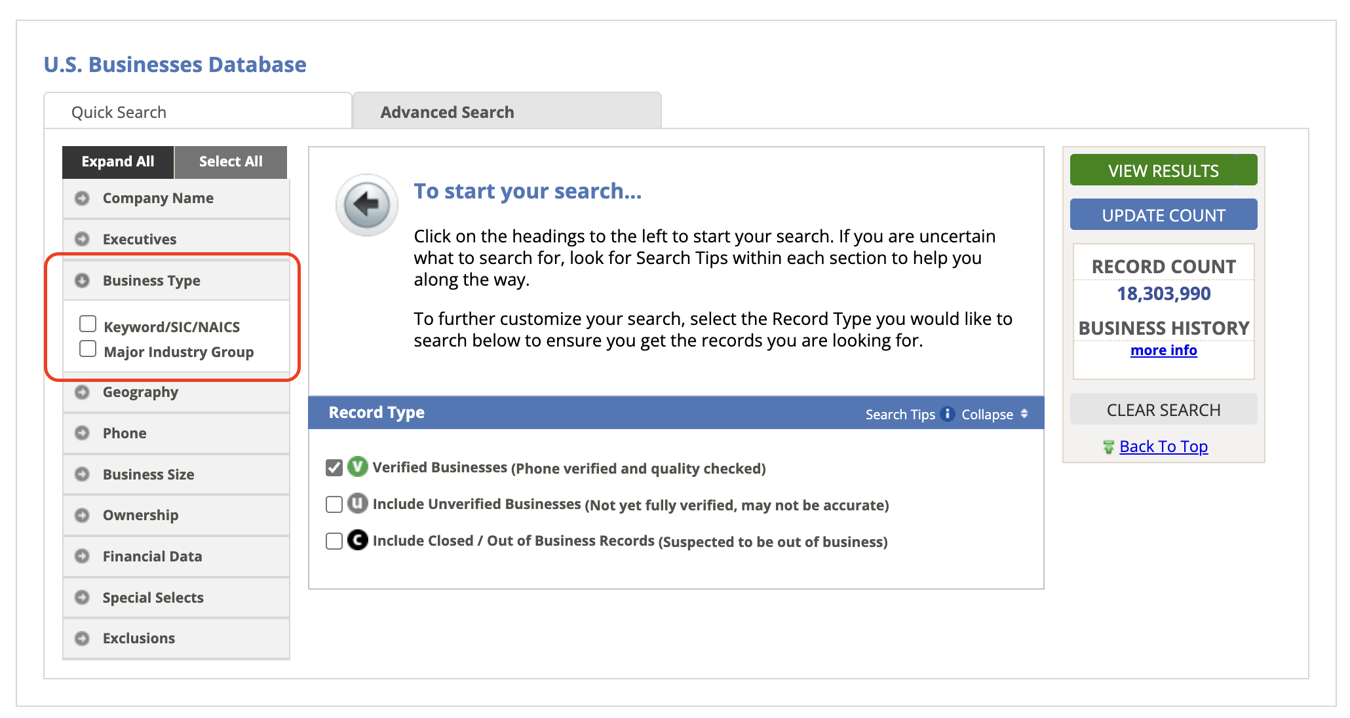Click the Geography expand arrow icon
1350x718 pixels.
82,392
